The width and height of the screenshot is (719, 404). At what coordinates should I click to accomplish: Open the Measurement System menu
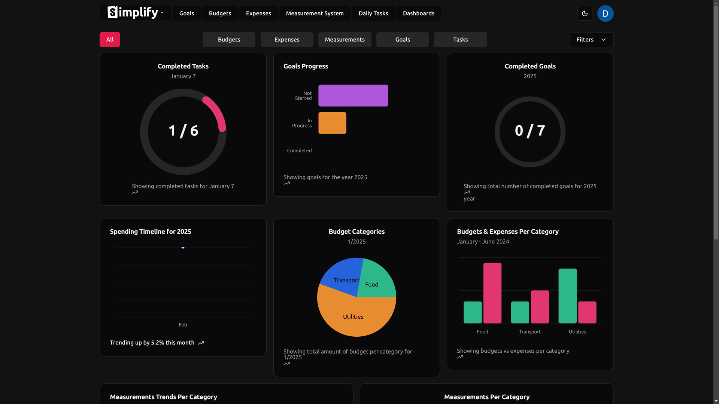315,13
